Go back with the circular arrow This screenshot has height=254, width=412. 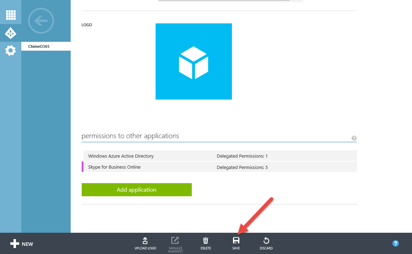pos(41,21)
